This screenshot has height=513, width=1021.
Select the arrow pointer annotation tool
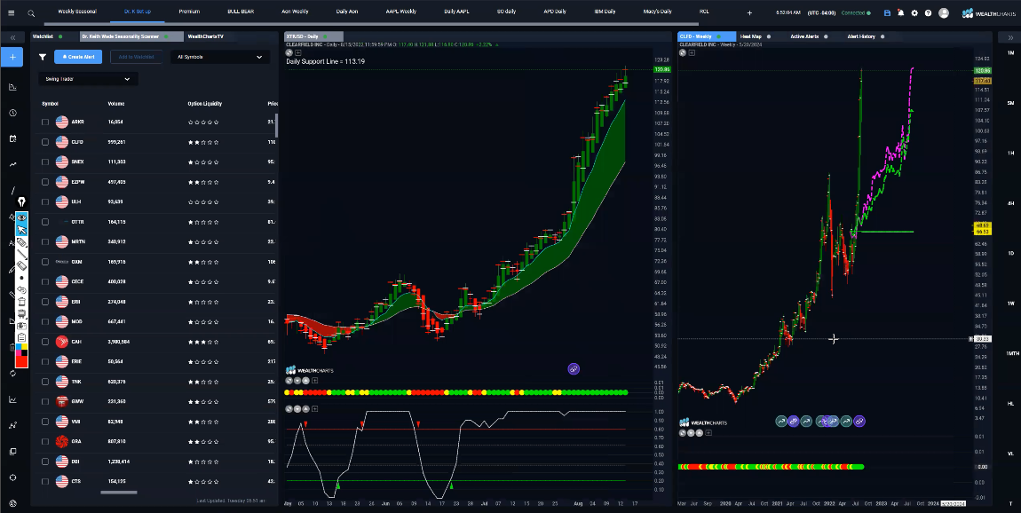click(21, 230)
